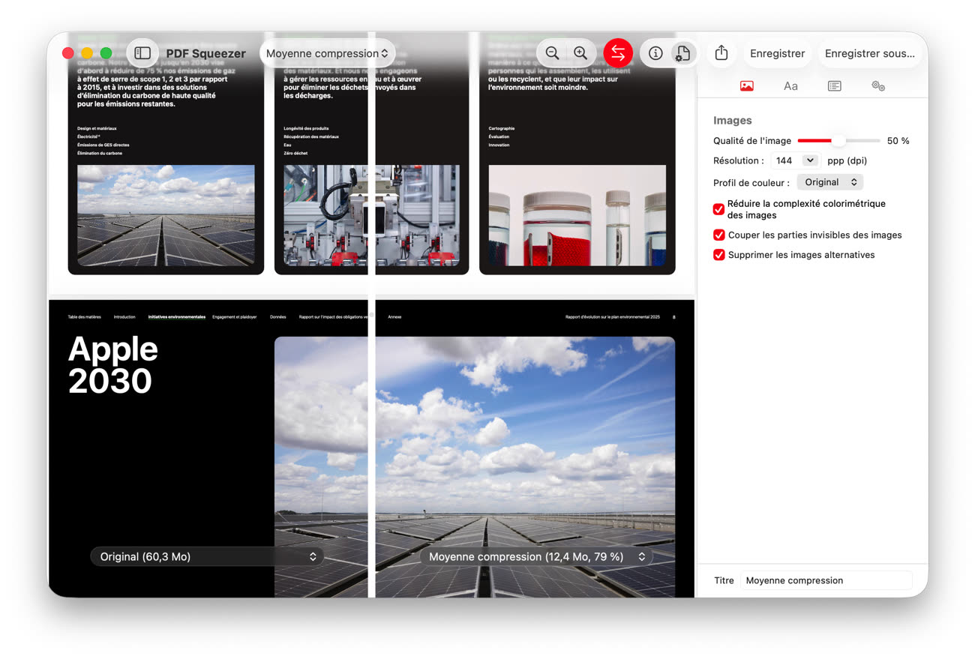Click the lab jars image in the third card

(577, 215)
